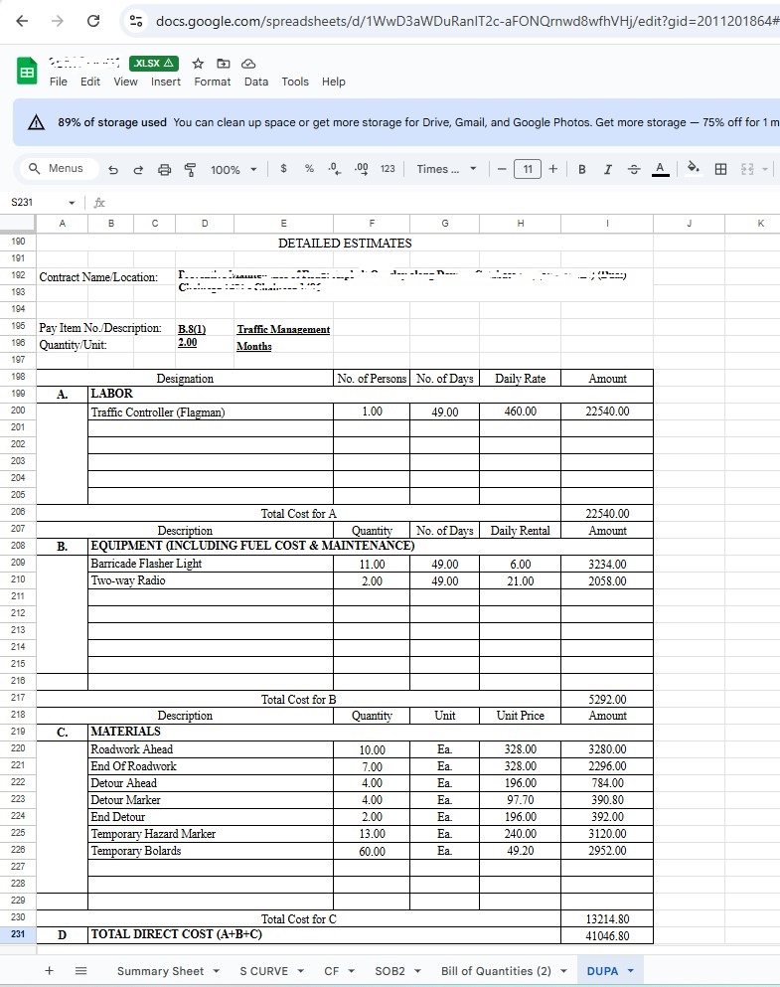Viewport: 780px width, 987px height.
Task: Open SOB2 tab options arrow
Action: (x=417, y=971)
